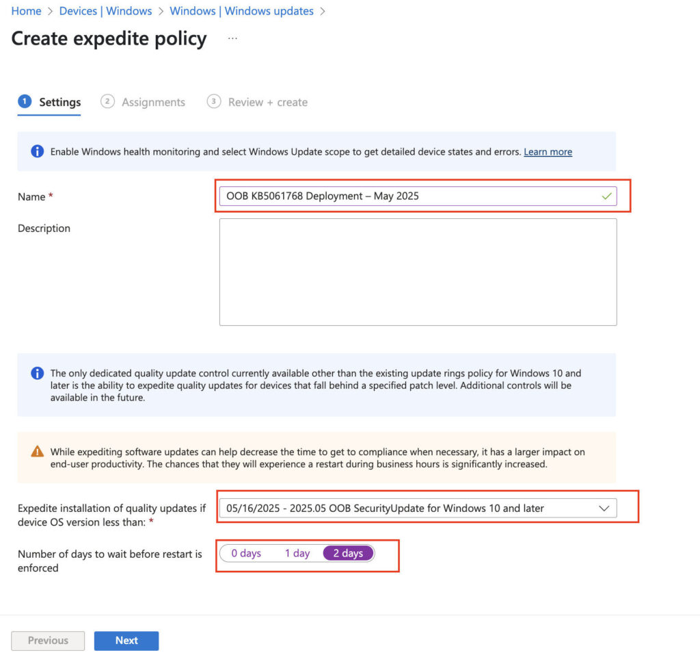Click the step 3 Review number icon

pos(214,101)
